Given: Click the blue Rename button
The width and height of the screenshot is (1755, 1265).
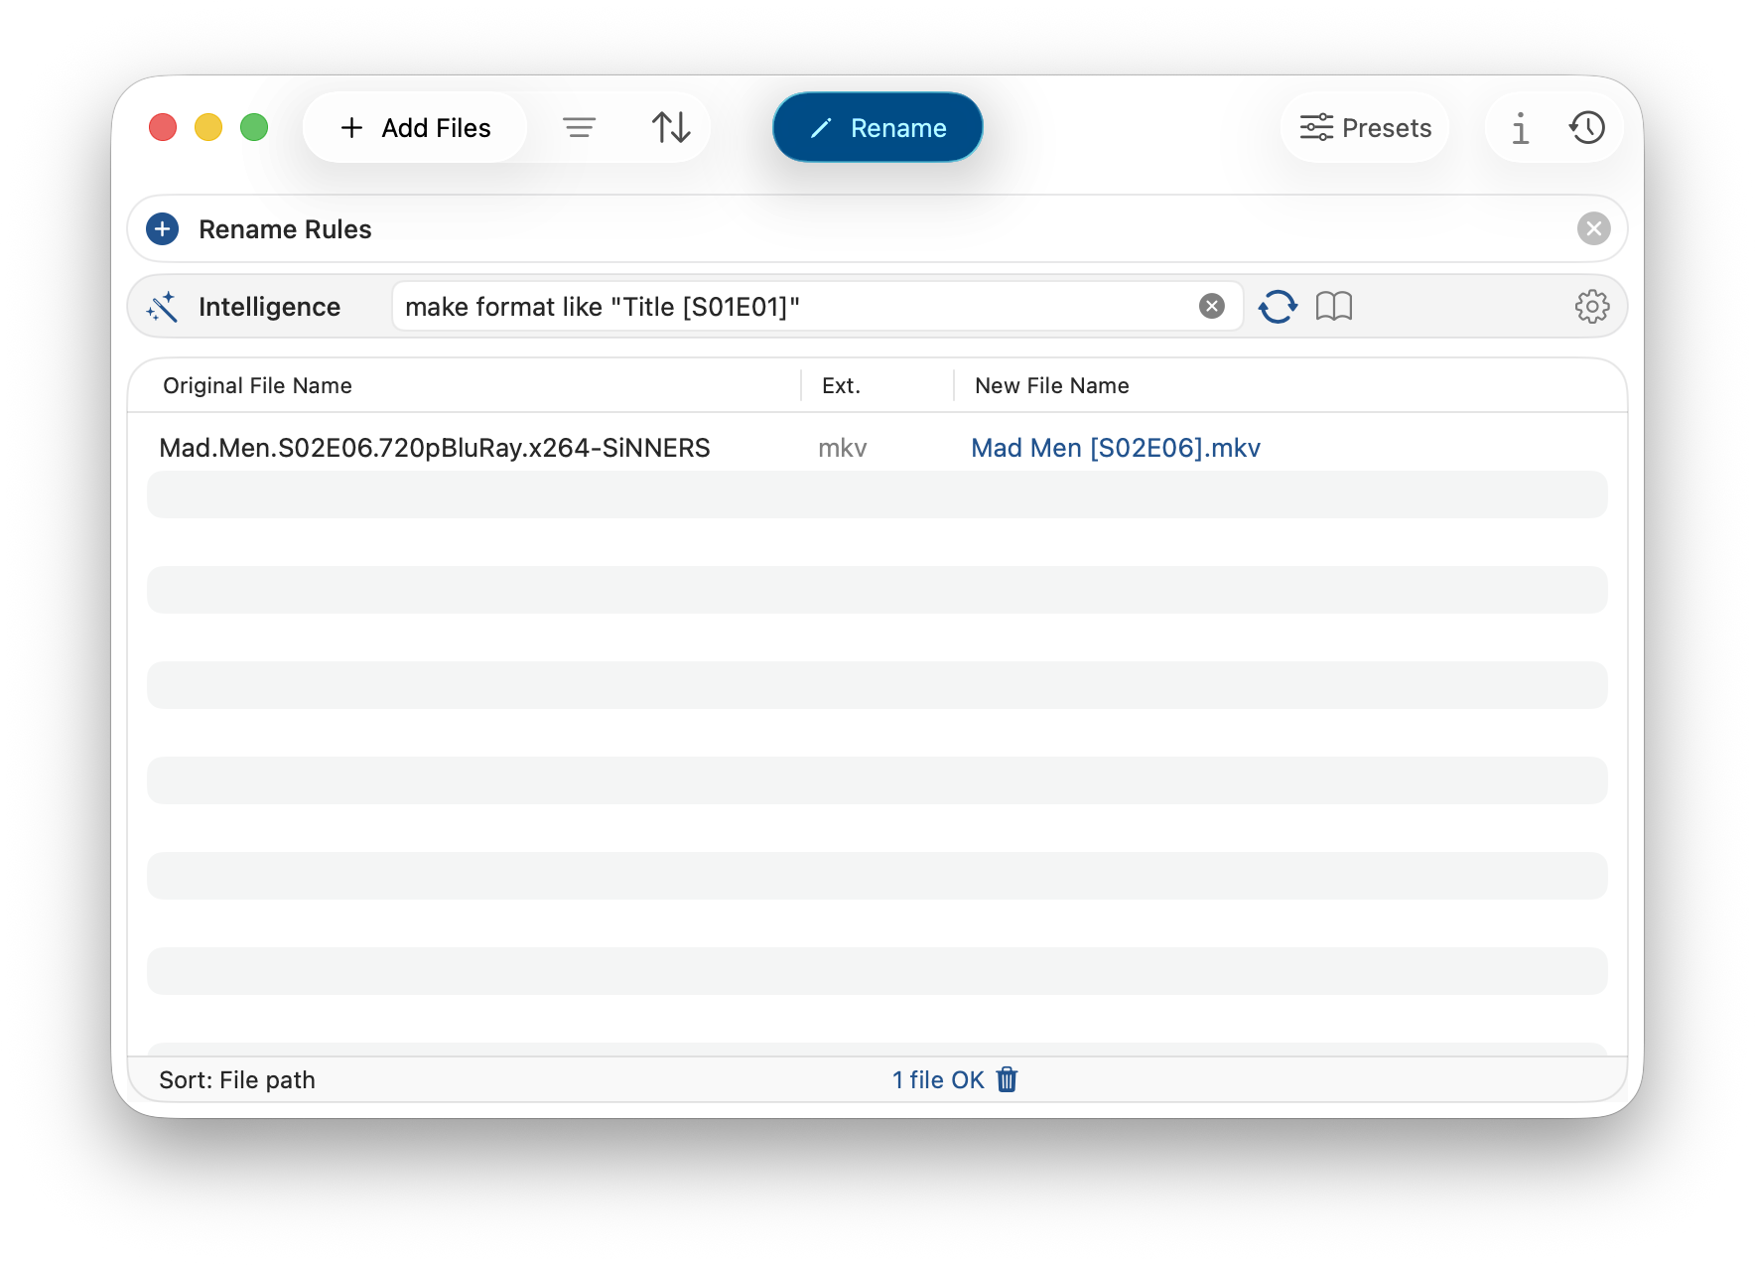Looking at the screenshot, I should click(x=877, y=128).
